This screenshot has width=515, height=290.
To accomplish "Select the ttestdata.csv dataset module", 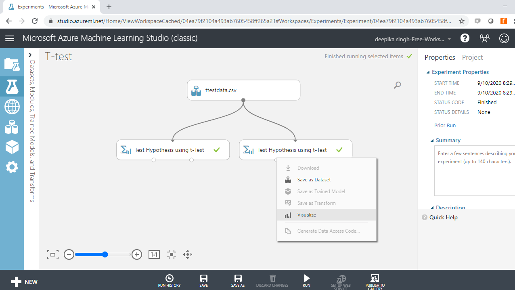I will click(x=243, y=90).
